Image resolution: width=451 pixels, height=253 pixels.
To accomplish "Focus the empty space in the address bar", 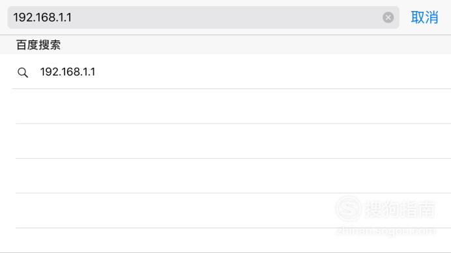I will (227, 18).
